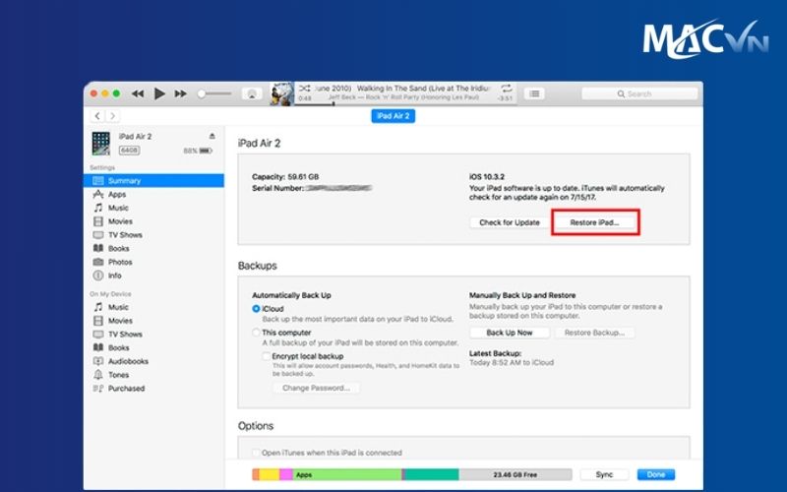Go forward with the right chevron
787x492 pixels.
tap(113, 116)
